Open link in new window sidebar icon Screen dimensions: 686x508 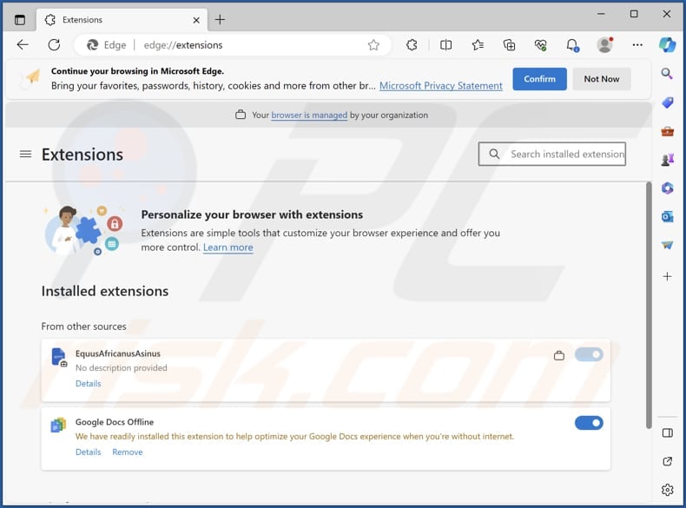pyautogui.click(x=668, y=461)
